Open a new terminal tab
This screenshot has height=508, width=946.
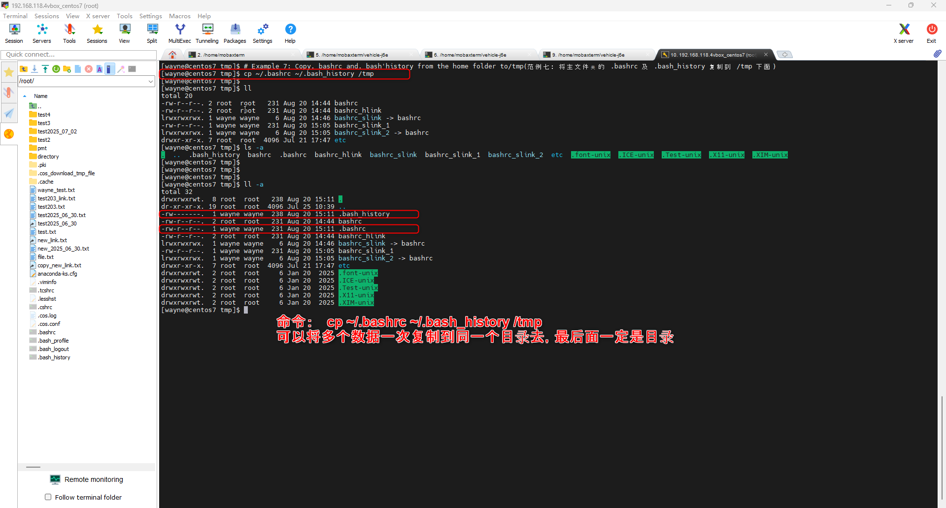[784, 55]
